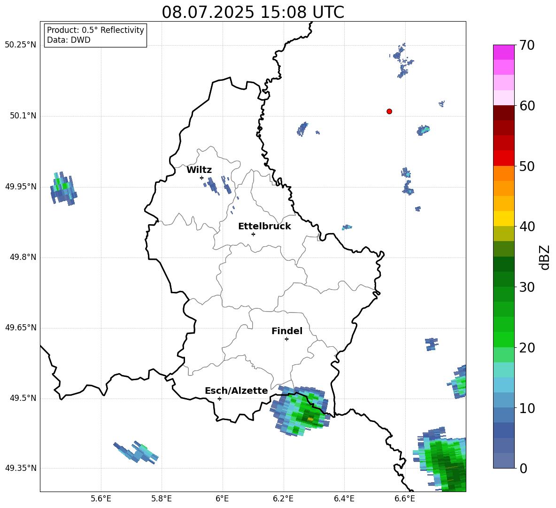Click the 40 tick on the colorbar
The height and width of the screenshot is (508, 556).
pos(527,227)
